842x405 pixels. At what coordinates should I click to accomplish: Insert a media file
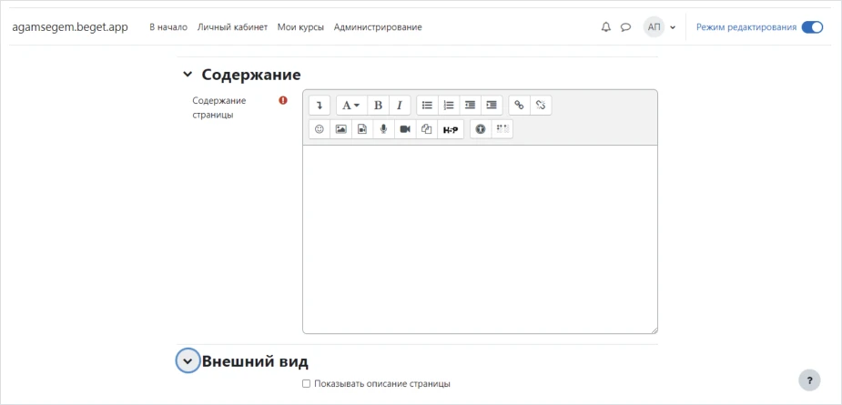click(362, 129)
